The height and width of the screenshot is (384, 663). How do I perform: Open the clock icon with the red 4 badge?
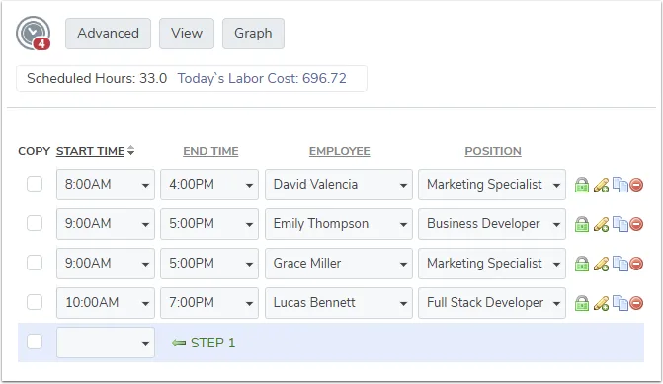tap(34, 34)
